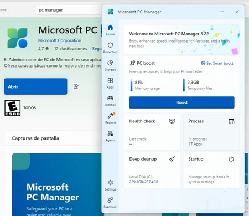Open the Agents section

point(110,136)
